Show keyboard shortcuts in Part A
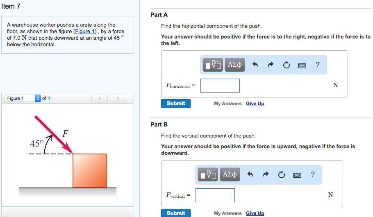This screenshot has width=373, height=217. (302, 65)
